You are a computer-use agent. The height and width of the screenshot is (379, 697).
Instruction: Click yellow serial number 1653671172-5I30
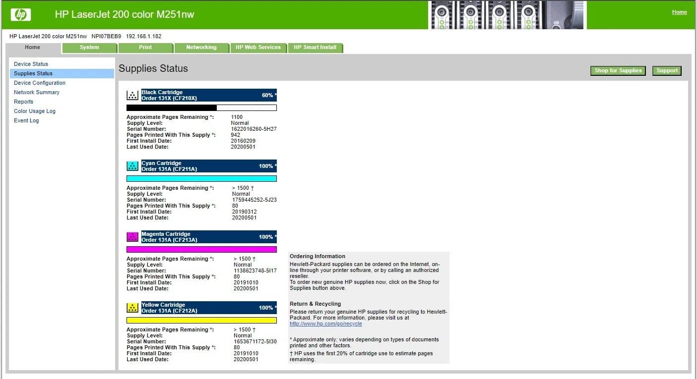255,341
